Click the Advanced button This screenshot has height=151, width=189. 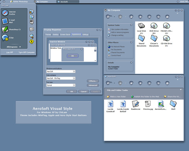93,85
